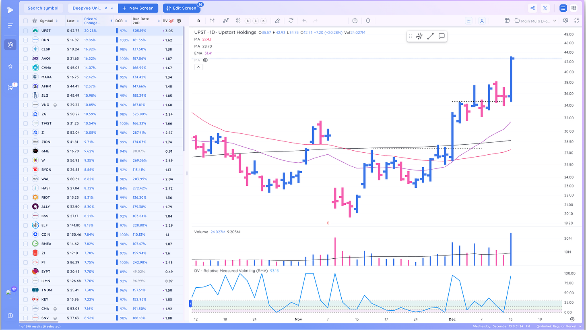Open the indicators line icon in chart toolbar
The width and height of the screenshot is (586, 330).
pyautogui.click(x=225, y=21)
